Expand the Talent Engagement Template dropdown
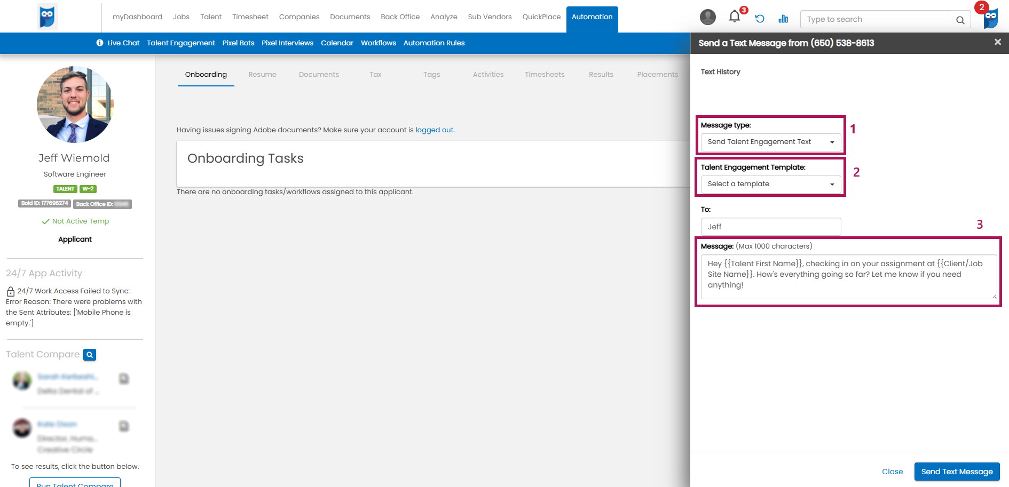1009x487 pixels. tap(770, 184)
